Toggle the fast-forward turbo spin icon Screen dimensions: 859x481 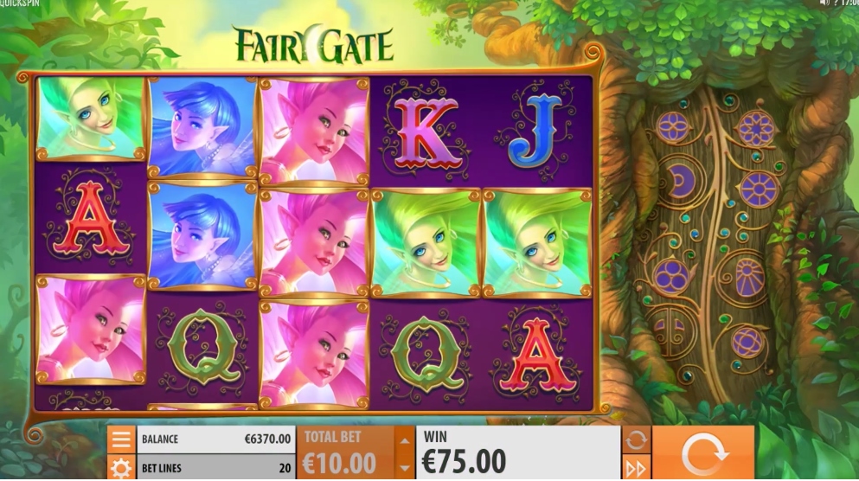coord(636,468)
